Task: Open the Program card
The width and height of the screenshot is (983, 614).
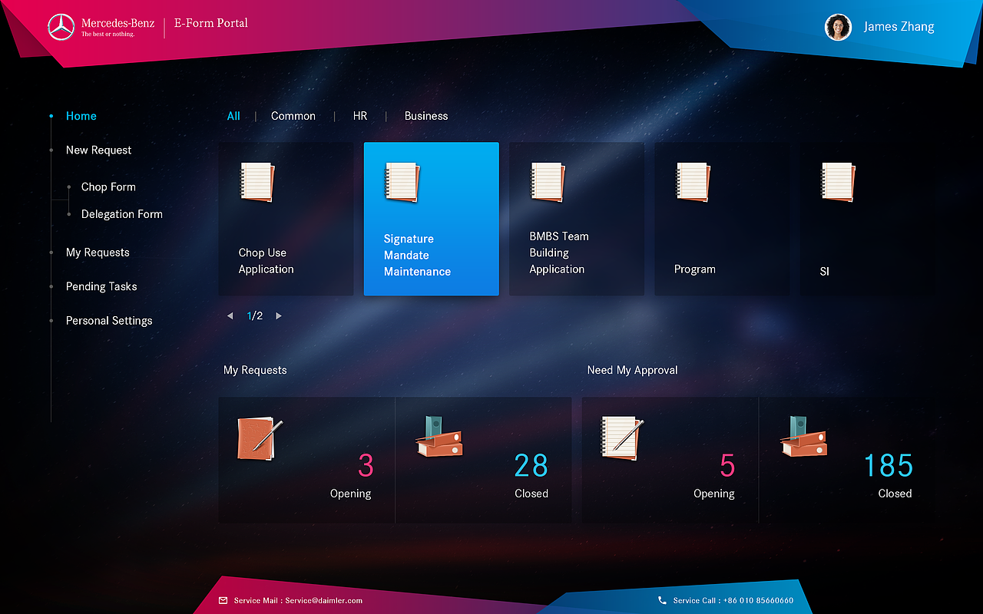Action: click(x=722, y=219)
